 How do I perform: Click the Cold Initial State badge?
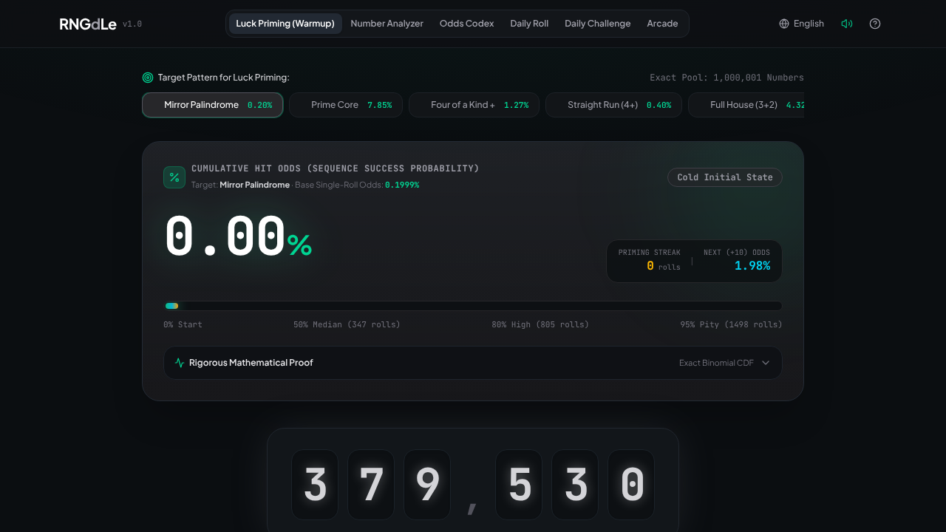coord(725,177)
